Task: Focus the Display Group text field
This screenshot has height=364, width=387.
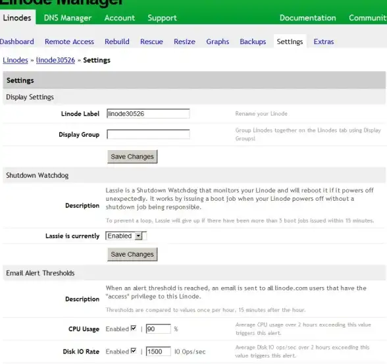Action: click(x=148, y=134)
